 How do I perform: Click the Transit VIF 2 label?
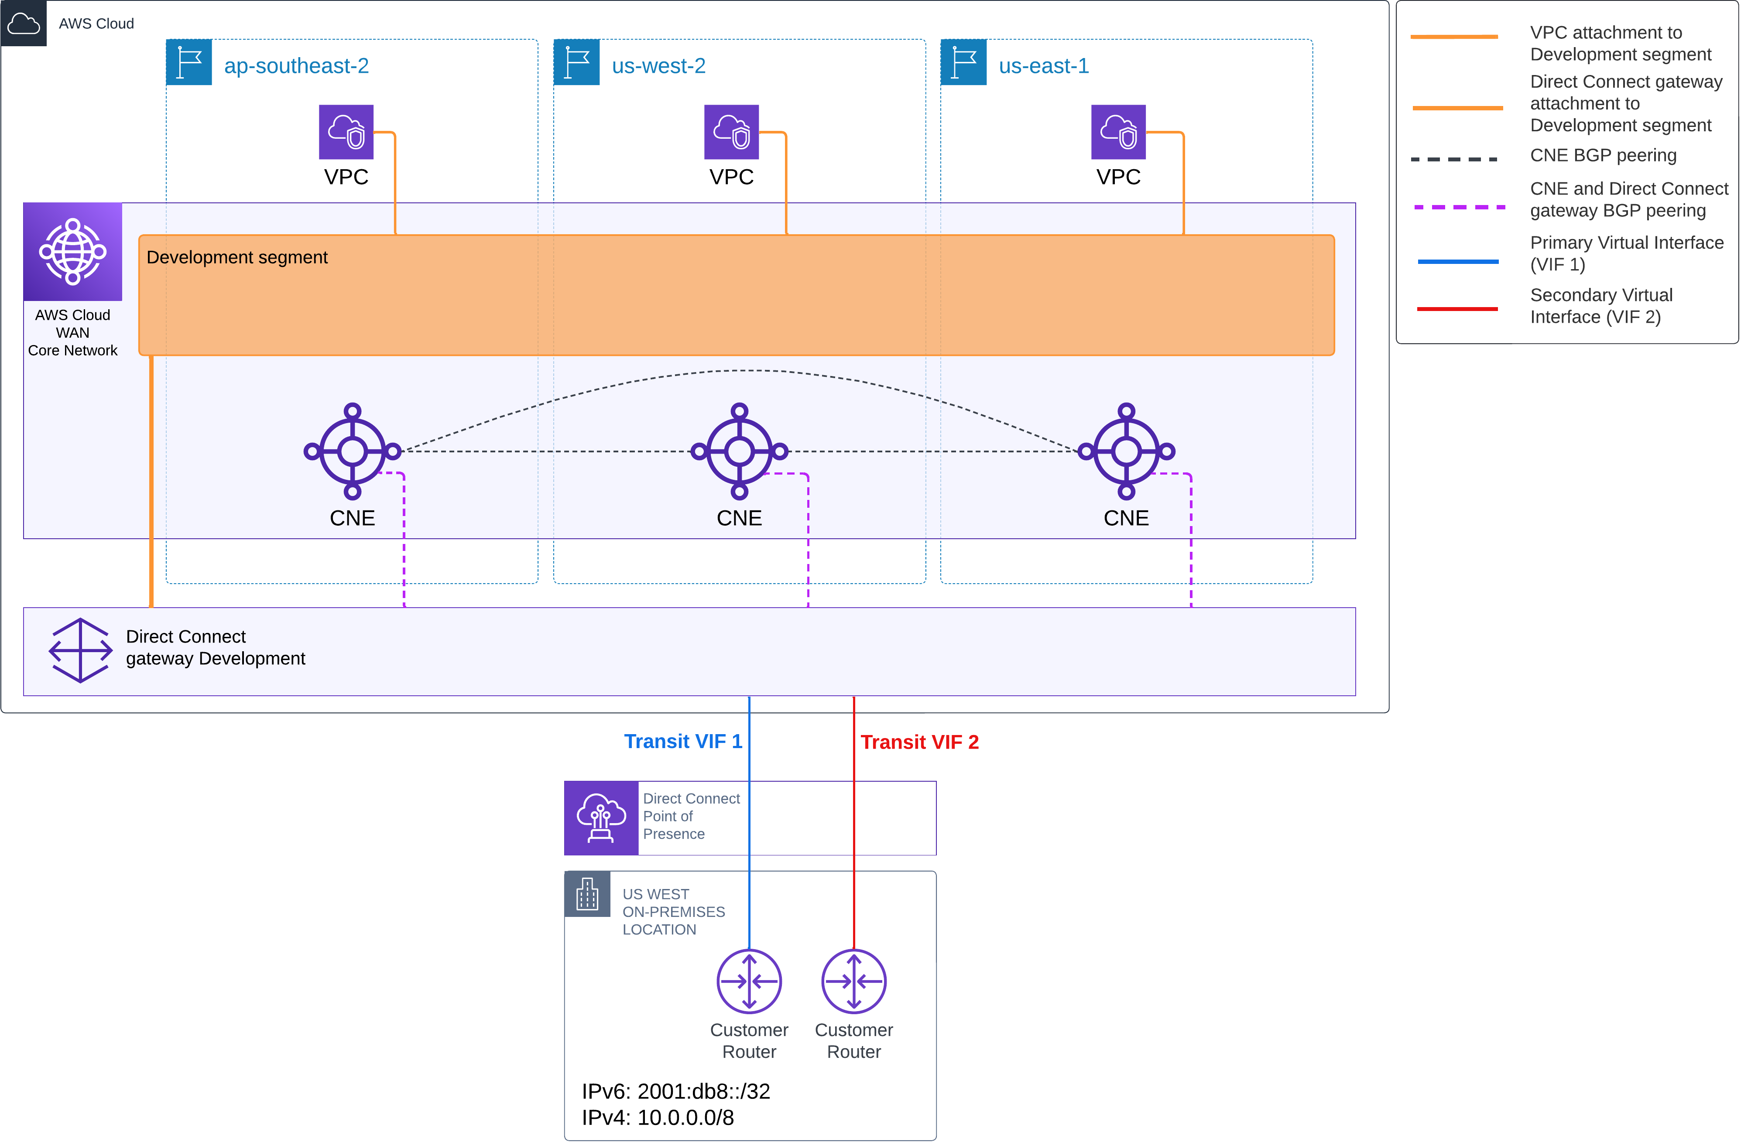920,742
